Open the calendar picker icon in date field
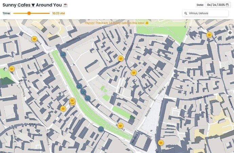Screen dimensions: 234x153 pyautogui.click(x=227, y=5)
